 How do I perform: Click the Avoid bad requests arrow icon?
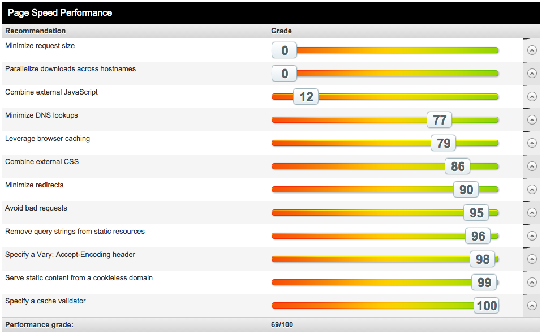pos(531,213)
